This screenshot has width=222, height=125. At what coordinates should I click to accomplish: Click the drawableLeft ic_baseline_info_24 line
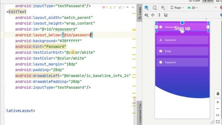pyautogui.click(x=73, y=76)
